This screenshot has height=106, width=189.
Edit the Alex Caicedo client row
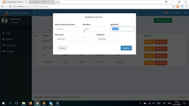tap(149, 63)
